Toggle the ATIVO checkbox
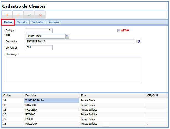The image size is (170, 129). point(119,31)
